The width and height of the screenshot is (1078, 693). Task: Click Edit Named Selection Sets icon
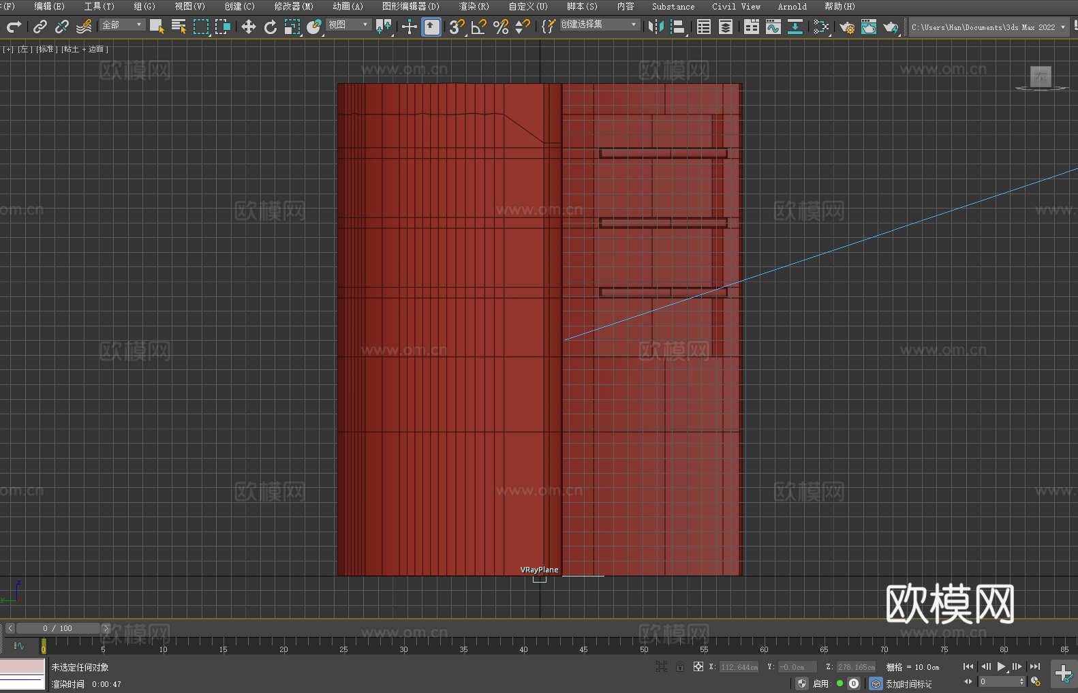(x=549, y=27)
